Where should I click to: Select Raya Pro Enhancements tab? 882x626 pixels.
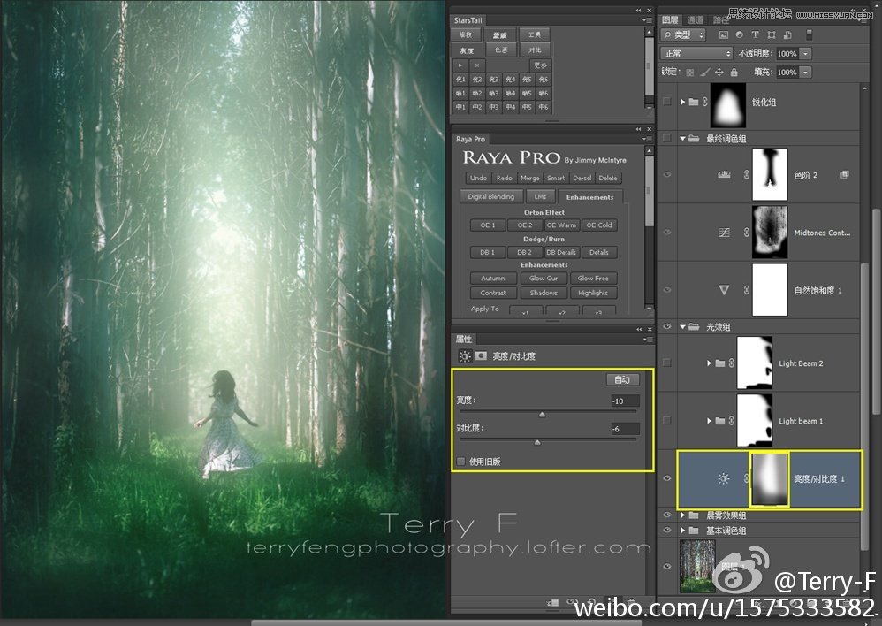[590, 197]
